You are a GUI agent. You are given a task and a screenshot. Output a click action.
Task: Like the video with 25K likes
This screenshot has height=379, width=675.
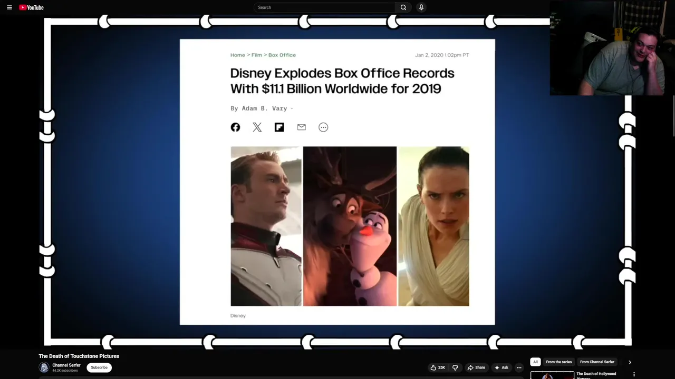438,367
